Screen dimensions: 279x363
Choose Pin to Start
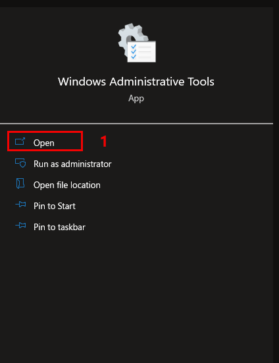point(55,206)
